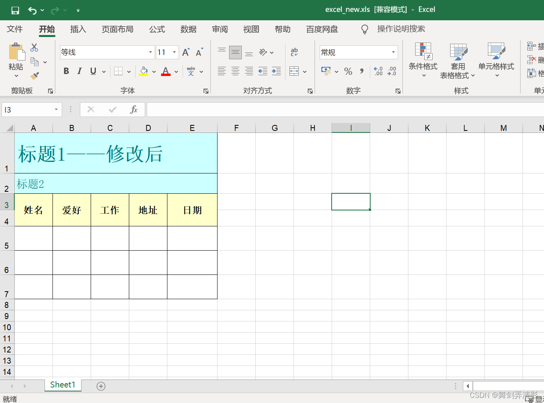Click the Cut scissors icon
The height and width of the screenshot is (403, 544).
tap(35, 48)
